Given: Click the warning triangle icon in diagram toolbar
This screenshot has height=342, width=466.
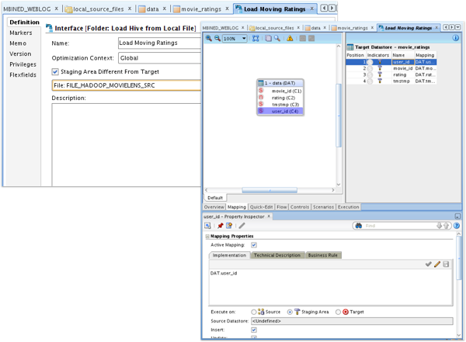Looking at the screenshot, I should point(290,38).
